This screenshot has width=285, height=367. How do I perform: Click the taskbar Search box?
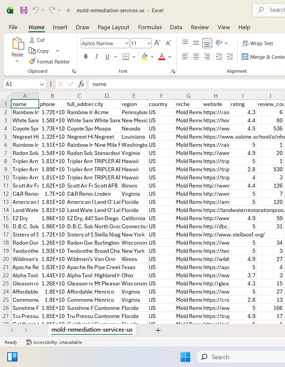240,357
